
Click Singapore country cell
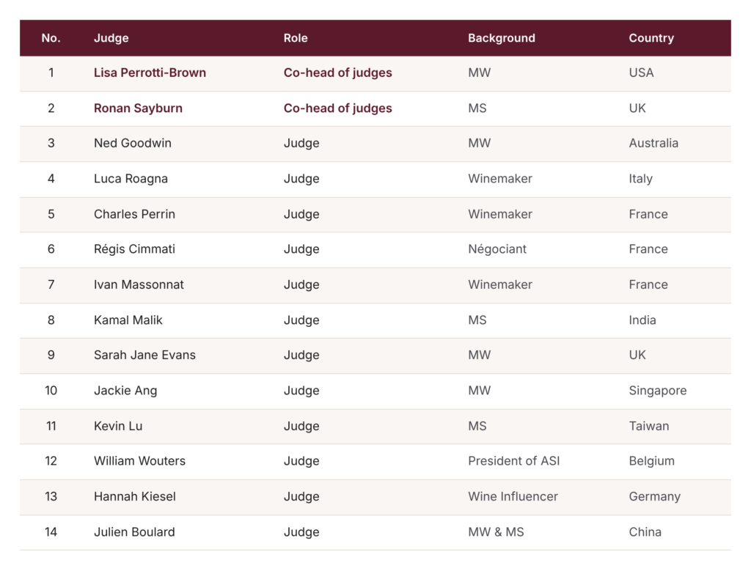(658, 391)
